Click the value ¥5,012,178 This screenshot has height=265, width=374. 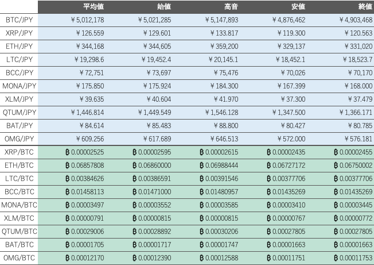tap(88, 20)
